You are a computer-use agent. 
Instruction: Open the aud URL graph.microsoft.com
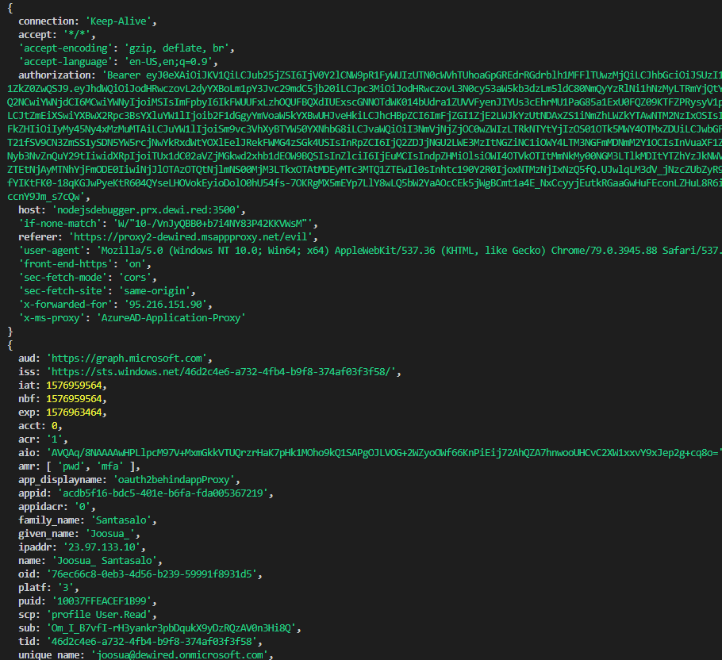pyautogui.click(x=127, y=358)
